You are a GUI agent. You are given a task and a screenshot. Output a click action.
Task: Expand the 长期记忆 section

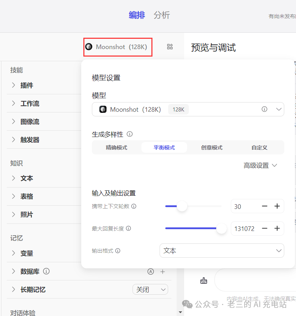click(14, 289)
